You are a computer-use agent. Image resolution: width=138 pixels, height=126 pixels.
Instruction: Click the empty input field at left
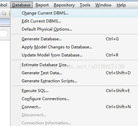coord(4,33)
